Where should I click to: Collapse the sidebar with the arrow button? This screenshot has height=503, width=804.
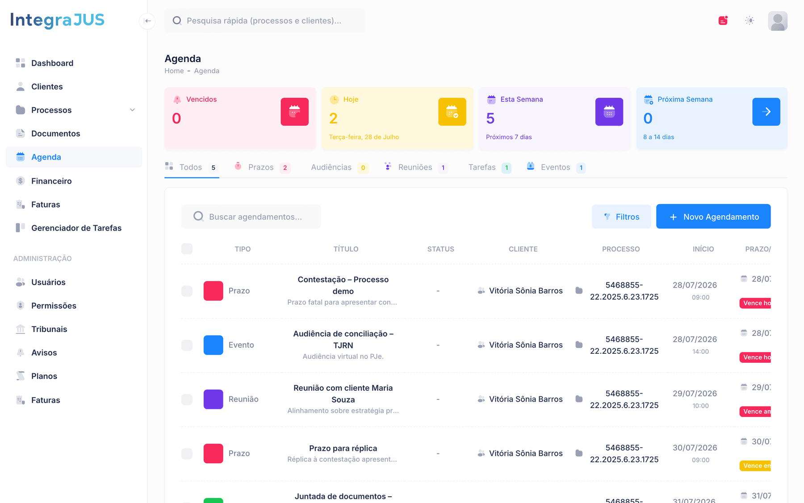pyautogui.click(x=147, y=21)
